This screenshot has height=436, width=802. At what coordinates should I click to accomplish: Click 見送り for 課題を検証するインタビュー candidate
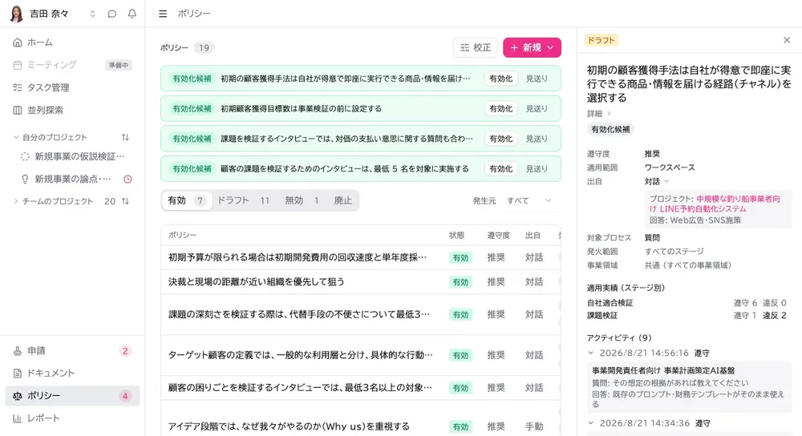tap(537, 139)
